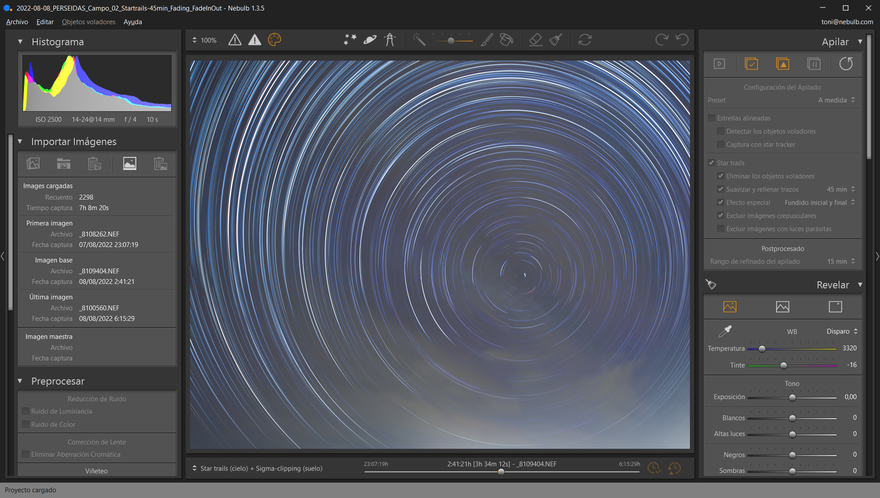This screenshot has height=498, width=880.
Task: Click the undo arrow in toolbar
Action: pyautogui.click(x=682, y=40)
